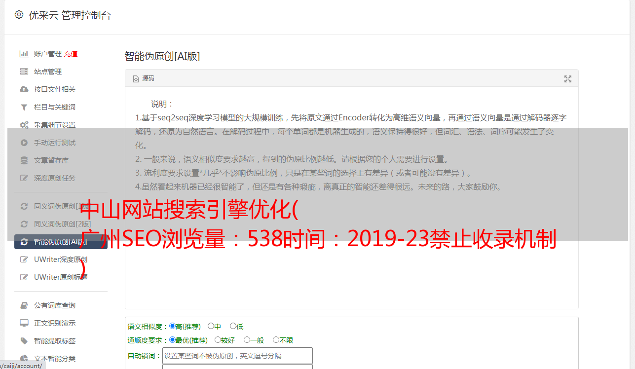Image resolution: width=635 pixels, height=369 pixels.
Task: Click the red 充值 link
Action: tap(71, 54)
